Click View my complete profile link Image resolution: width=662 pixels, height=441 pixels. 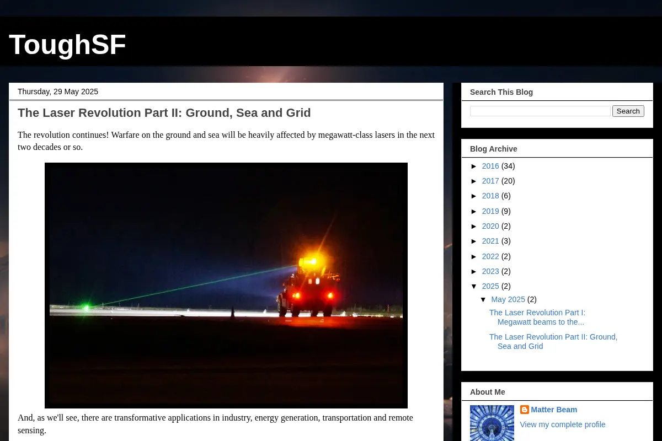click(x=563, y=424)
